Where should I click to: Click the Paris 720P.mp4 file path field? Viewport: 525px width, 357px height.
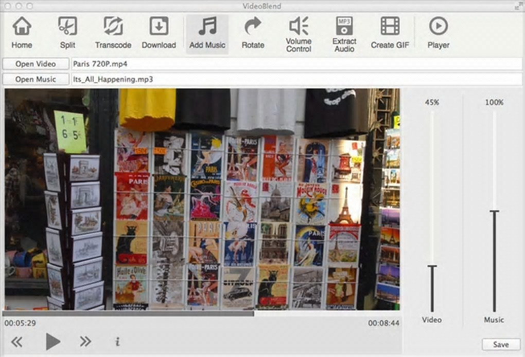coord(296,64)
